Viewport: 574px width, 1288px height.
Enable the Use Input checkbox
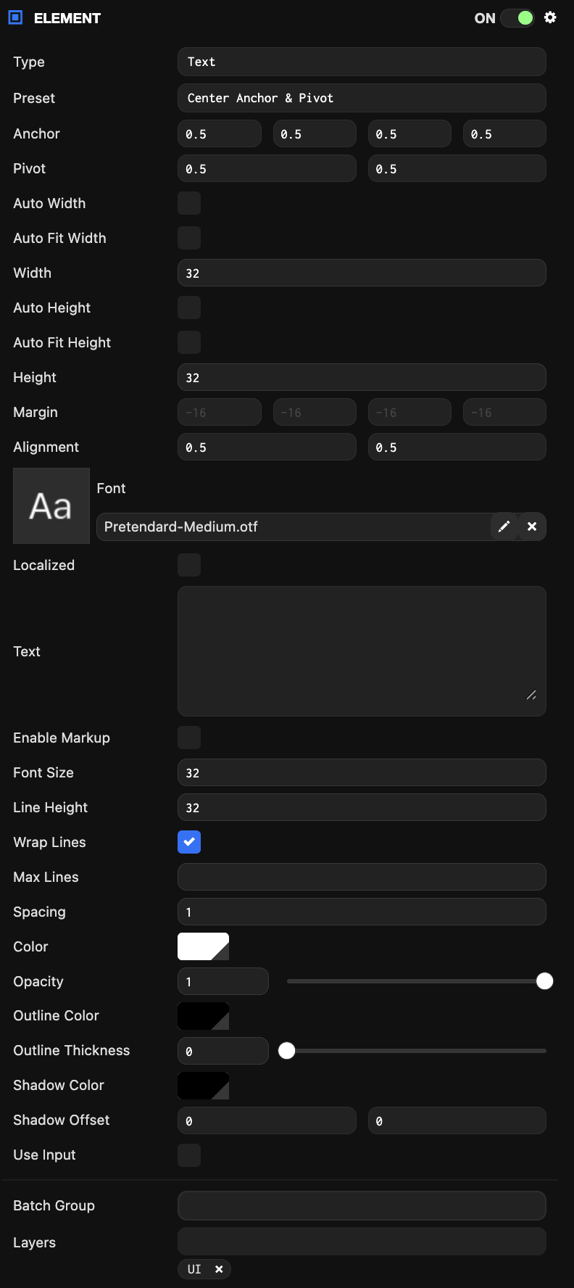(189, 1155)
